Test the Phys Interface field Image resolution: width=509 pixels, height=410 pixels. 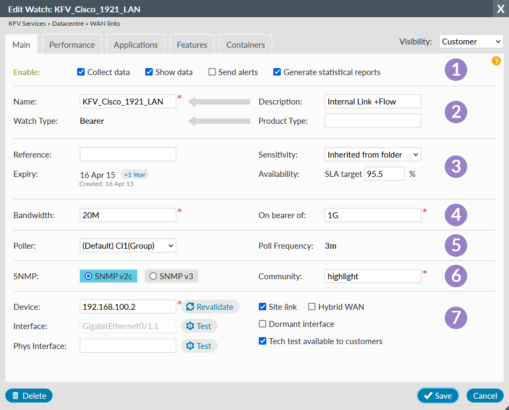click(x=199, y=346)
